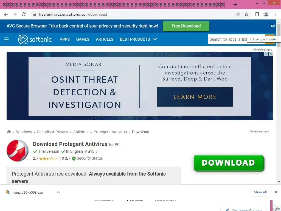Click the AdChoices icon on banner
Viewport: 281px width, 211px height.
(x=266, y=54)
